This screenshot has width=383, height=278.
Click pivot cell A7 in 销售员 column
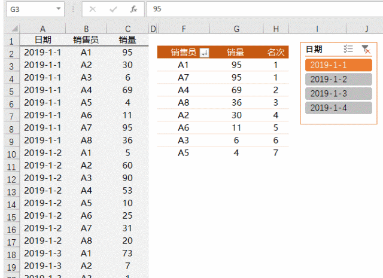point(184,78)
